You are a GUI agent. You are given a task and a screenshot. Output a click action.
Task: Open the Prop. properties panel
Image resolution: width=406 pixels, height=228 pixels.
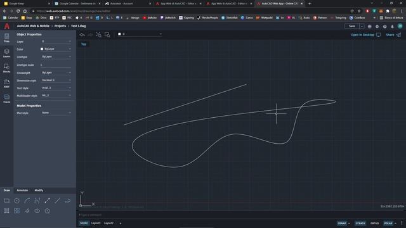tap(7, 38)
